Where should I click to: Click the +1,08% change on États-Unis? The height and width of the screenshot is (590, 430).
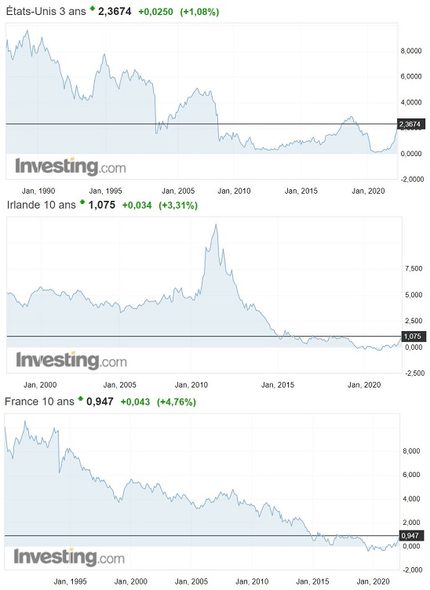(199, 12)
